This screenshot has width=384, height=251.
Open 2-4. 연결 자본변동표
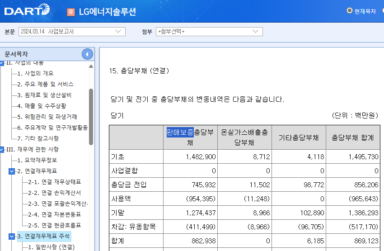pyautogui.click(x=54, y=214)
